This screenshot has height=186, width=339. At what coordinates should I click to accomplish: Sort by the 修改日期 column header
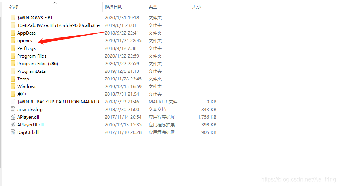[113, 7]
